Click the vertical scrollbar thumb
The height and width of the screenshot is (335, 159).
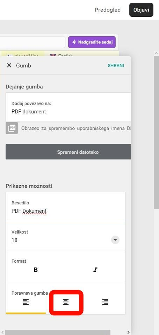click(x=156, y=133)
